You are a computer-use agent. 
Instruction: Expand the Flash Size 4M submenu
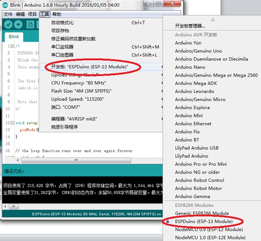pos(101,91)
